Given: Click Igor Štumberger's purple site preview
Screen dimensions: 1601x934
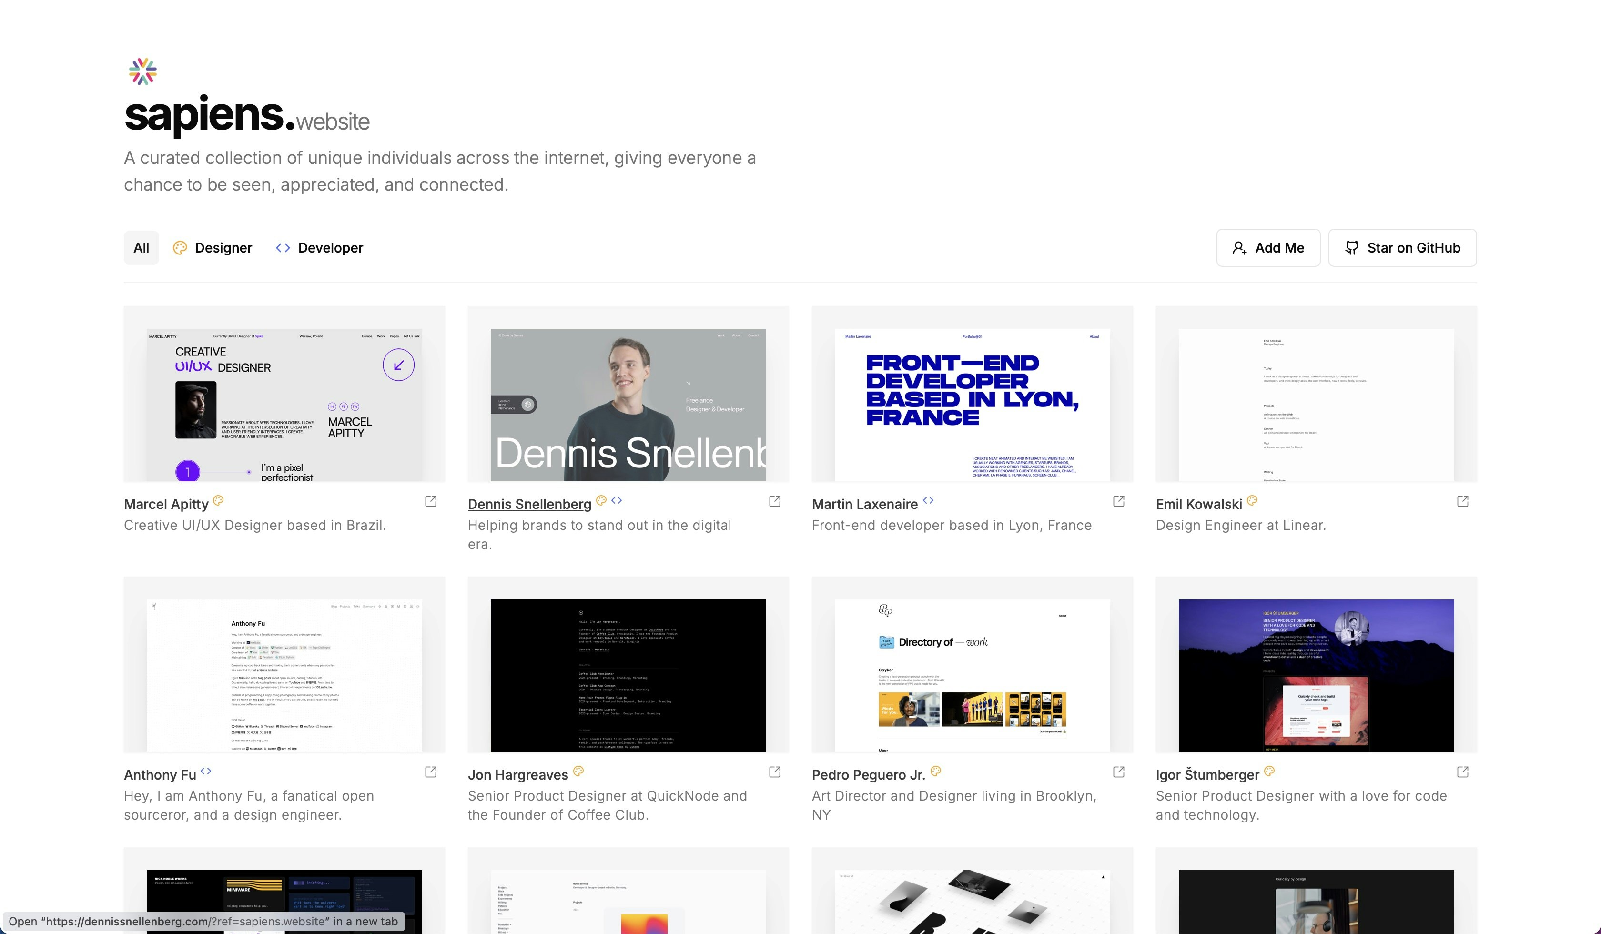Looking at the screenshot, I should (1316, 675).
